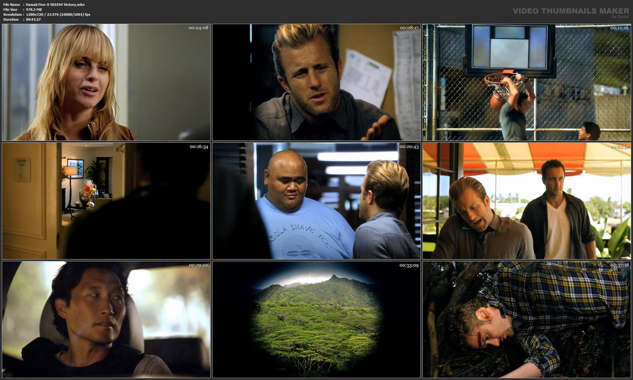This screenshot has height=380, width=633.
Task: Open the thumbnail timestamped 00:29:00
Action: coord(106,320)
